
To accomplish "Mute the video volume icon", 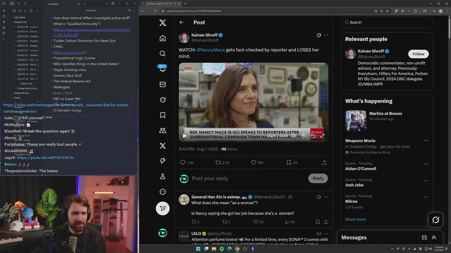I will (294, 136).
